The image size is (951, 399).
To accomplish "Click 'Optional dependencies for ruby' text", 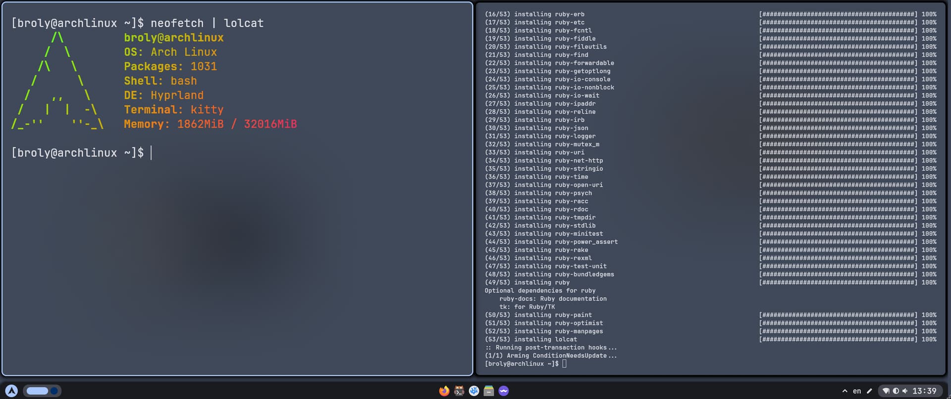I will point(540,291).
